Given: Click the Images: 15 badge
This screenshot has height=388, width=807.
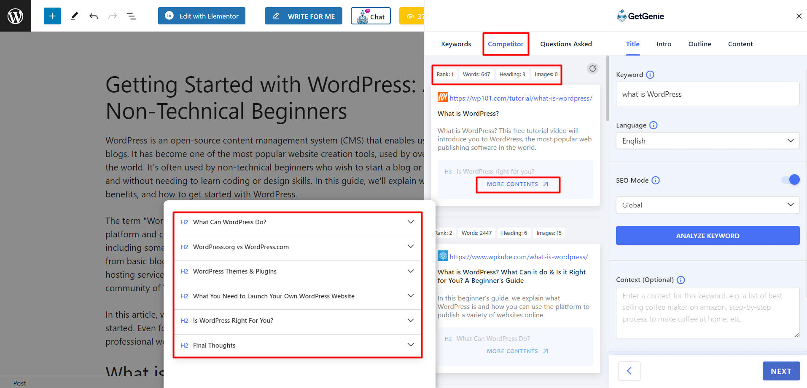Looking at the screenshot, I should (x=549, y=233).
